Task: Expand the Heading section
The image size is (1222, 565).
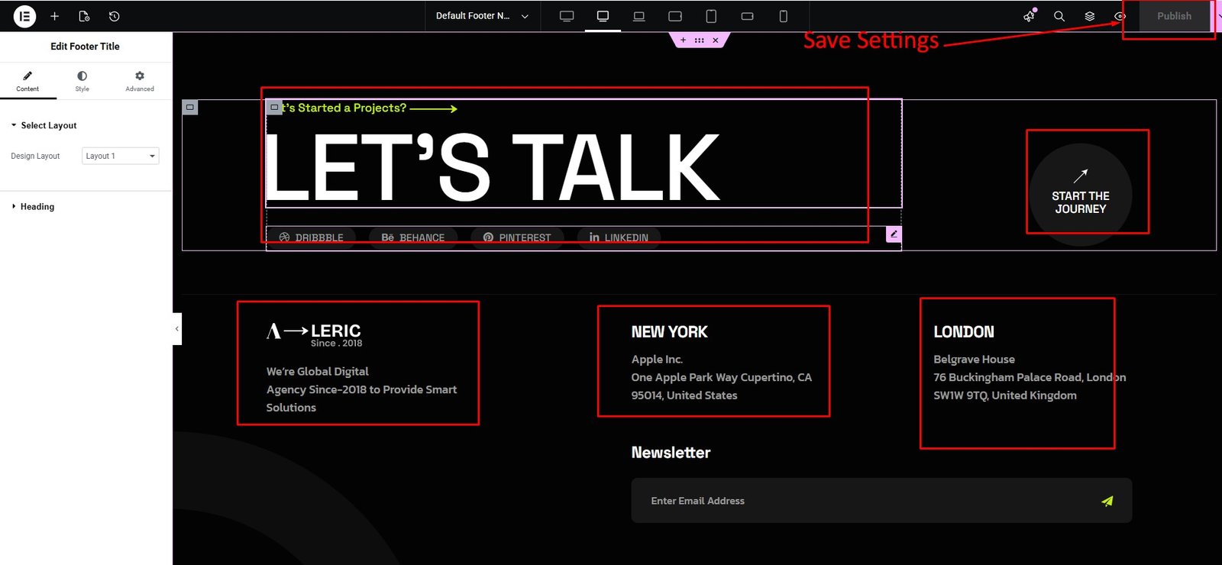Action: 37,207
